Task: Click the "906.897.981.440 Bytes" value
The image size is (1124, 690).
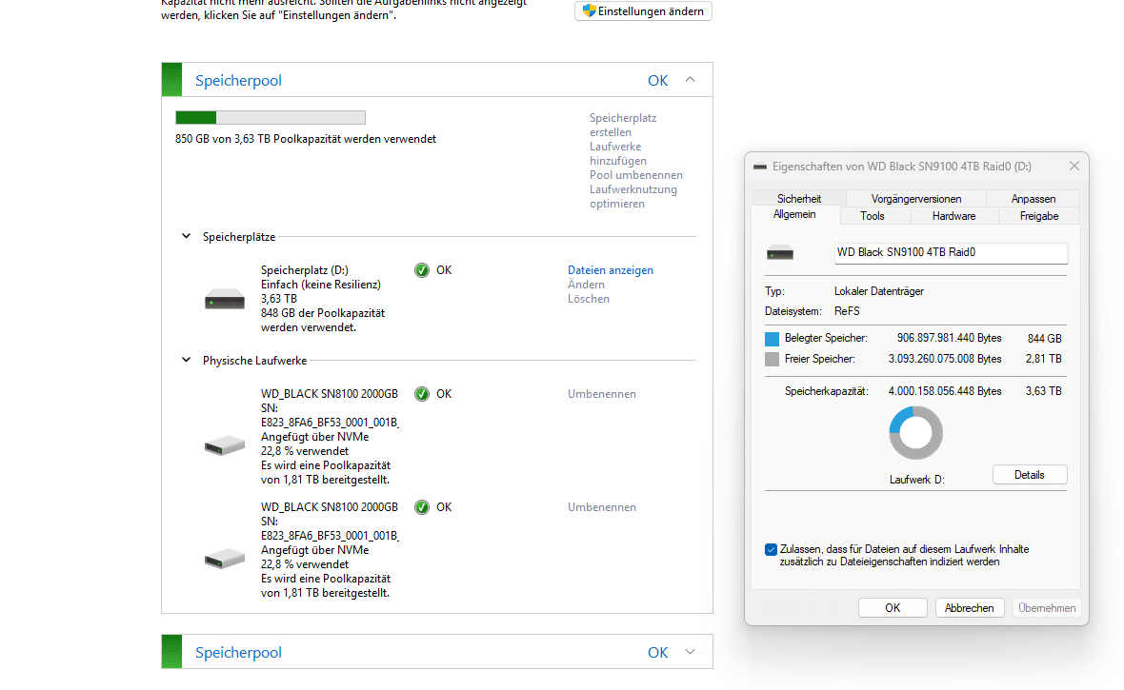Action: point(949,338)
